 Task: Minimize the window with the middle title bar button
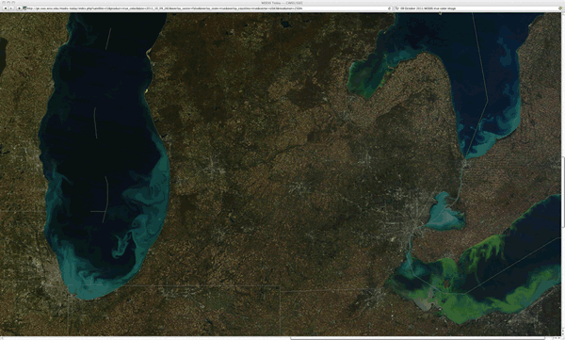8,3
